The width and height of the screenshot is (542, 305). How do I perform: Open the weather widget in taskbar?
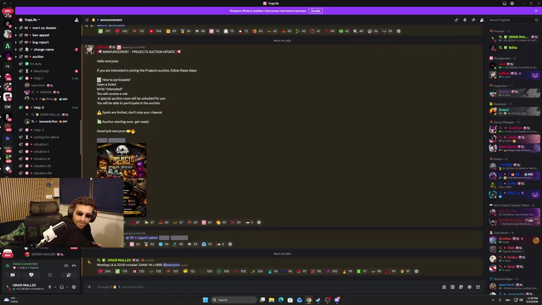[x=11, y=300]
